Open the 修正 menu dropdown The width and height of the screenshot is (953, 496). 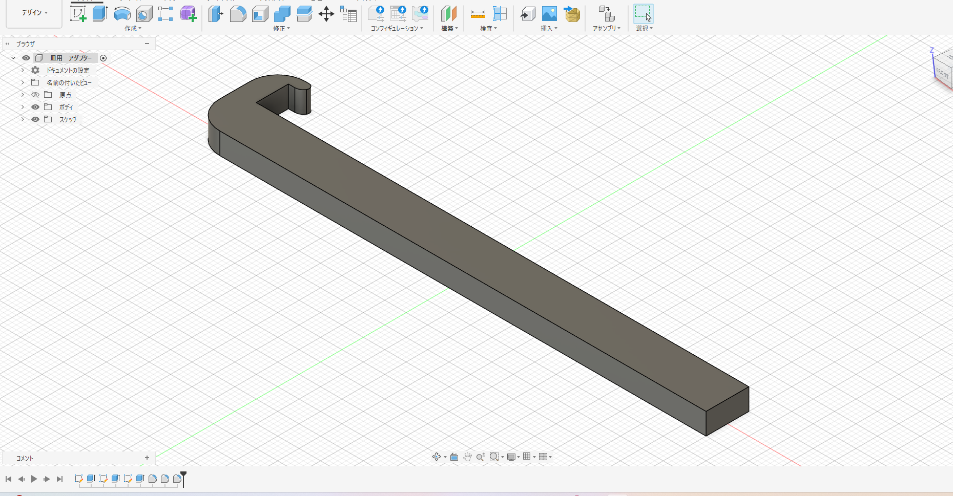tap(281, 29)
